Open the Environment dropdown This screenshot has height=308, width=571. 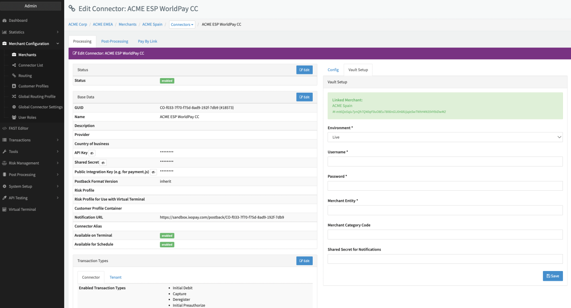[445, 137]
